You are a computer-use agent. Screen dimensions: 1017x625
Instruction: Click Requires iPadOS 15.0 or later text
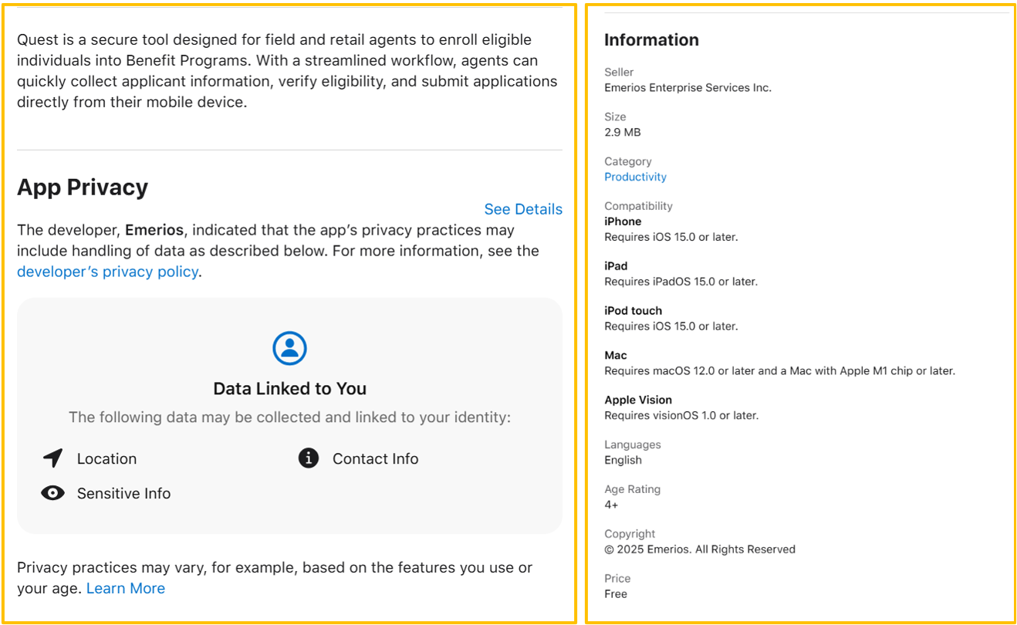[681, 282]
